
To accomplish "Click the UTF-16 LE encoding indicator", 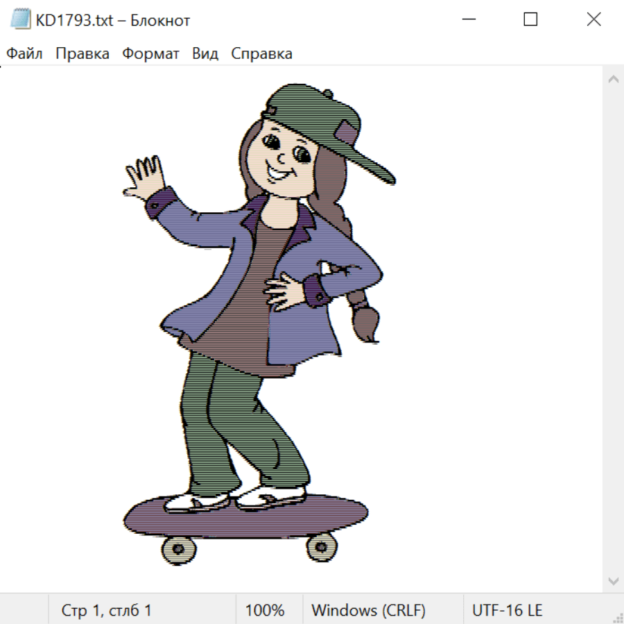I will point(507,610).
